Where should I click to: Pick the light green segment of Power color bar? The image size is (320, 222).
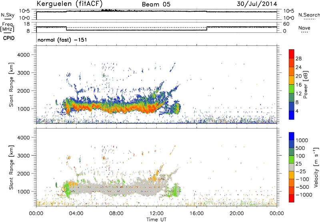[x=292, y=89]
